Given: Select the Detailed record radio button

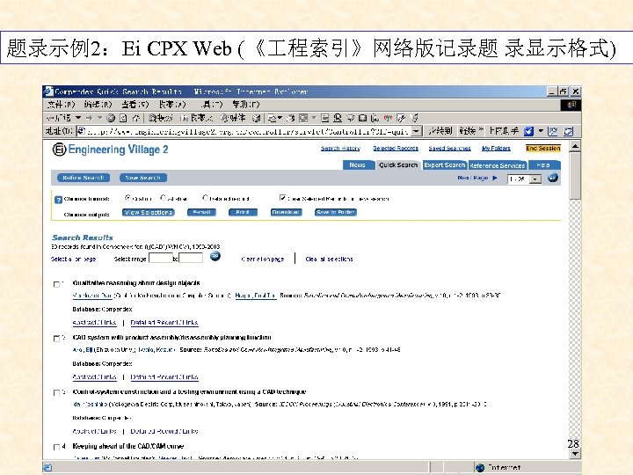Looking at the screenshot, I should [205, 198].
